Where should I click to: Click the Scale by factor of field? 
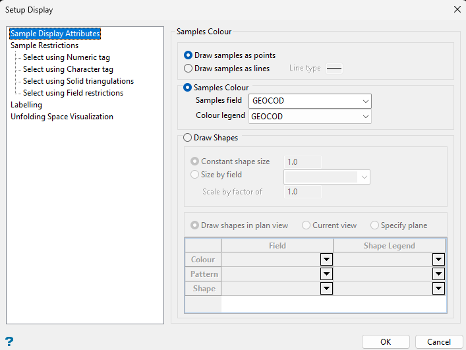click(303, 192)
